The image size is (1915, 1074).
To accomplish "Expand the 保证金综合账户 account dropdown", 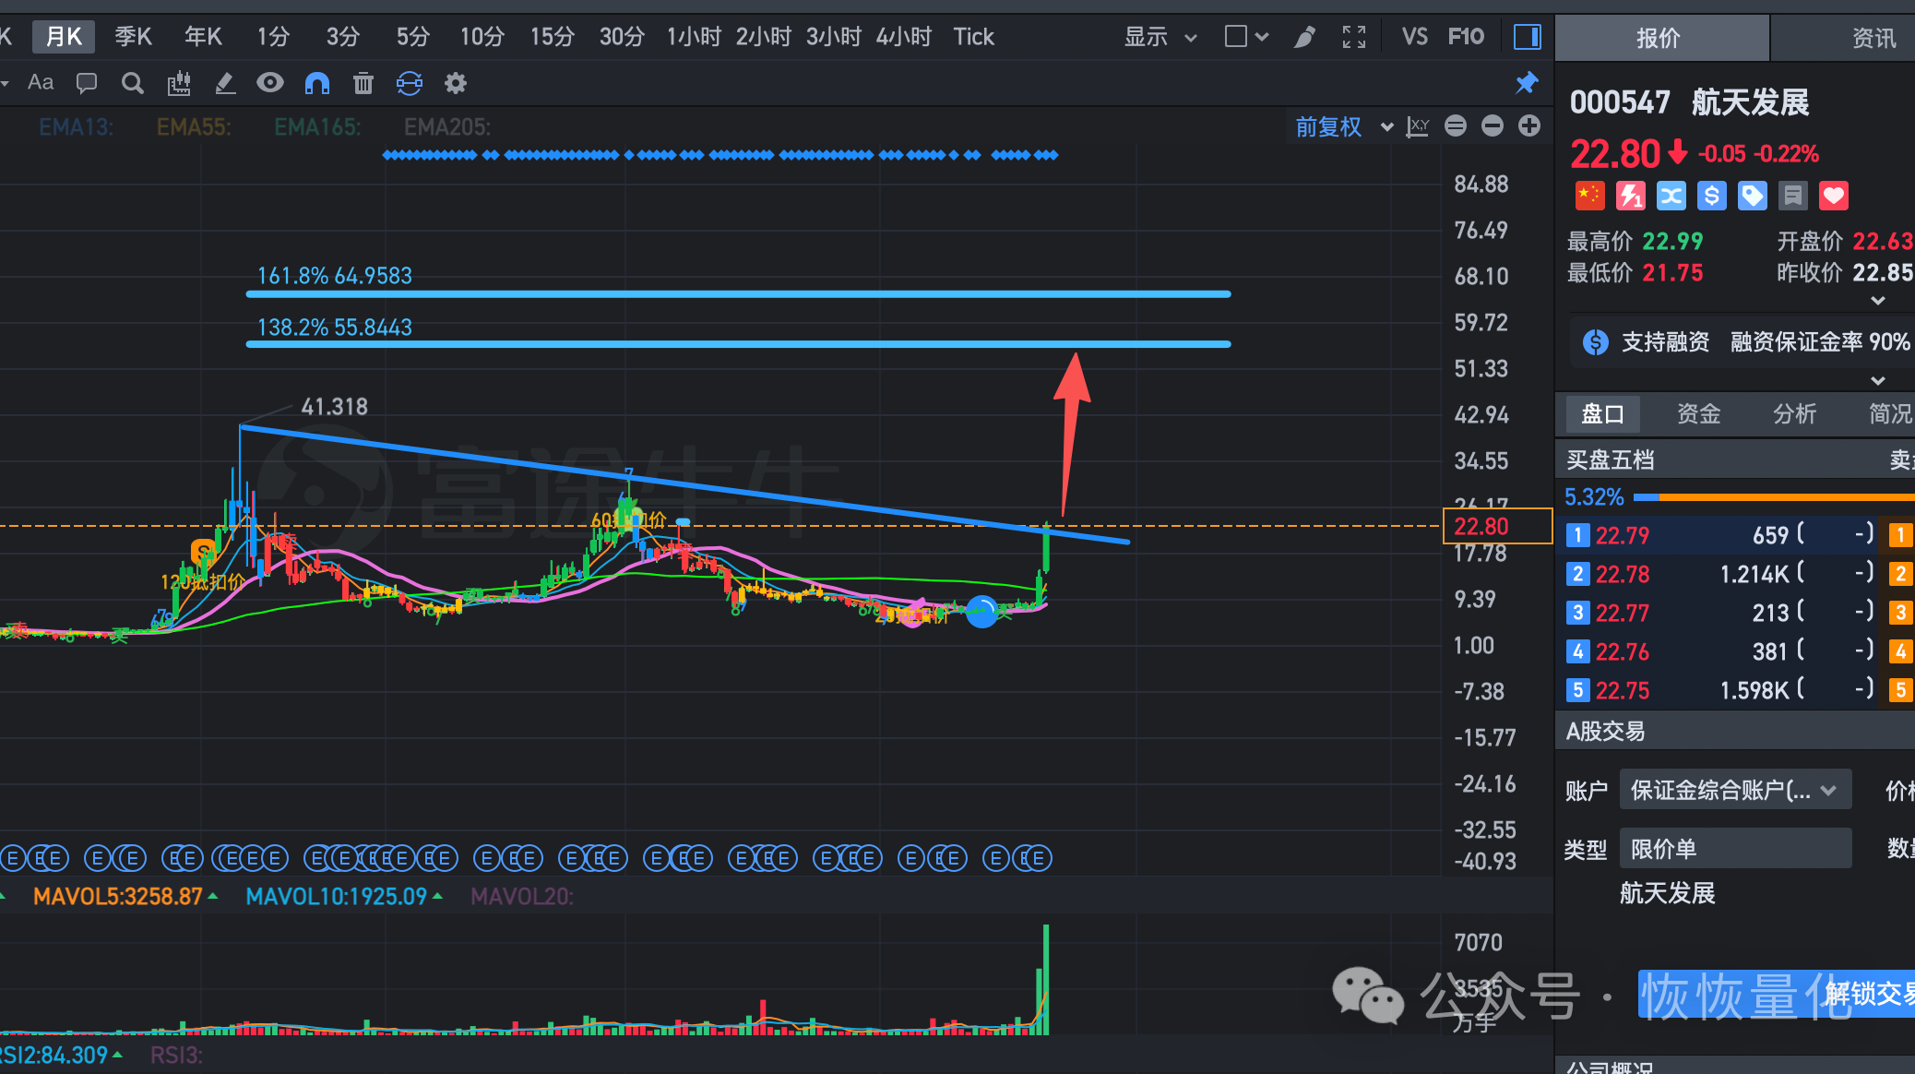I will pos(1734,790).
